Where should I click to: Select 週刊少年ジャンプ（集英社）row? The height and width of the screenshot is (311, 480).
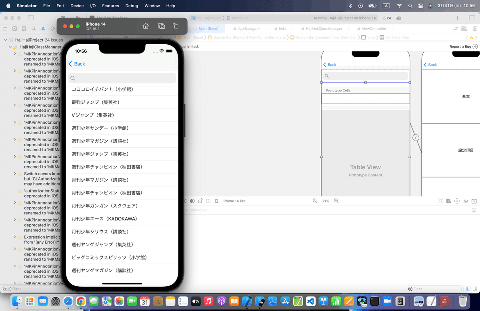122,154
